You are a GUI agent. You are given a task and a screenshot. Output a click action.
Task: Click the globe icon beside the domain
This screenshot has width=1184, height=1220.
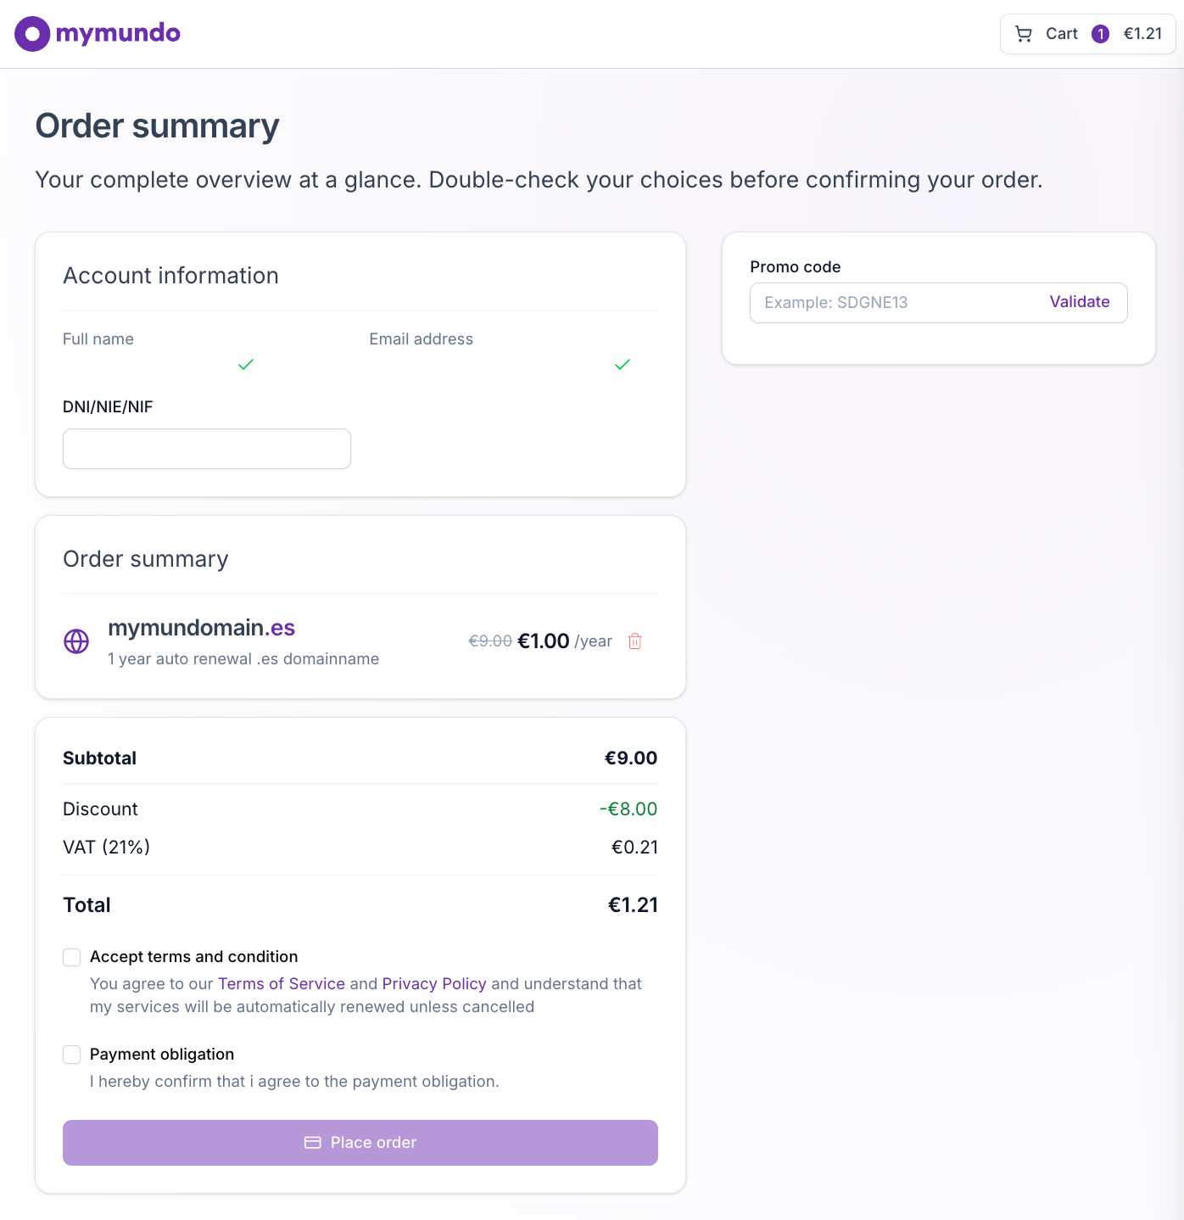(76, 641)
